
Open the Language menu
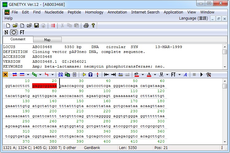[193, 18]
